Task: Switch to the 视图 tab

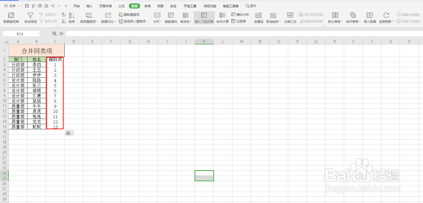Action: point(160,6)
